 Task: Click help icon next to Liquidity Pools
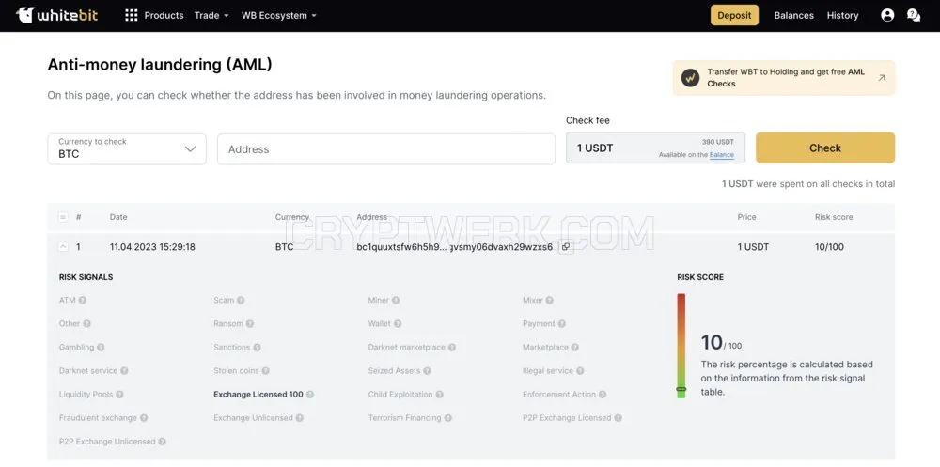[x=120, y=395]
